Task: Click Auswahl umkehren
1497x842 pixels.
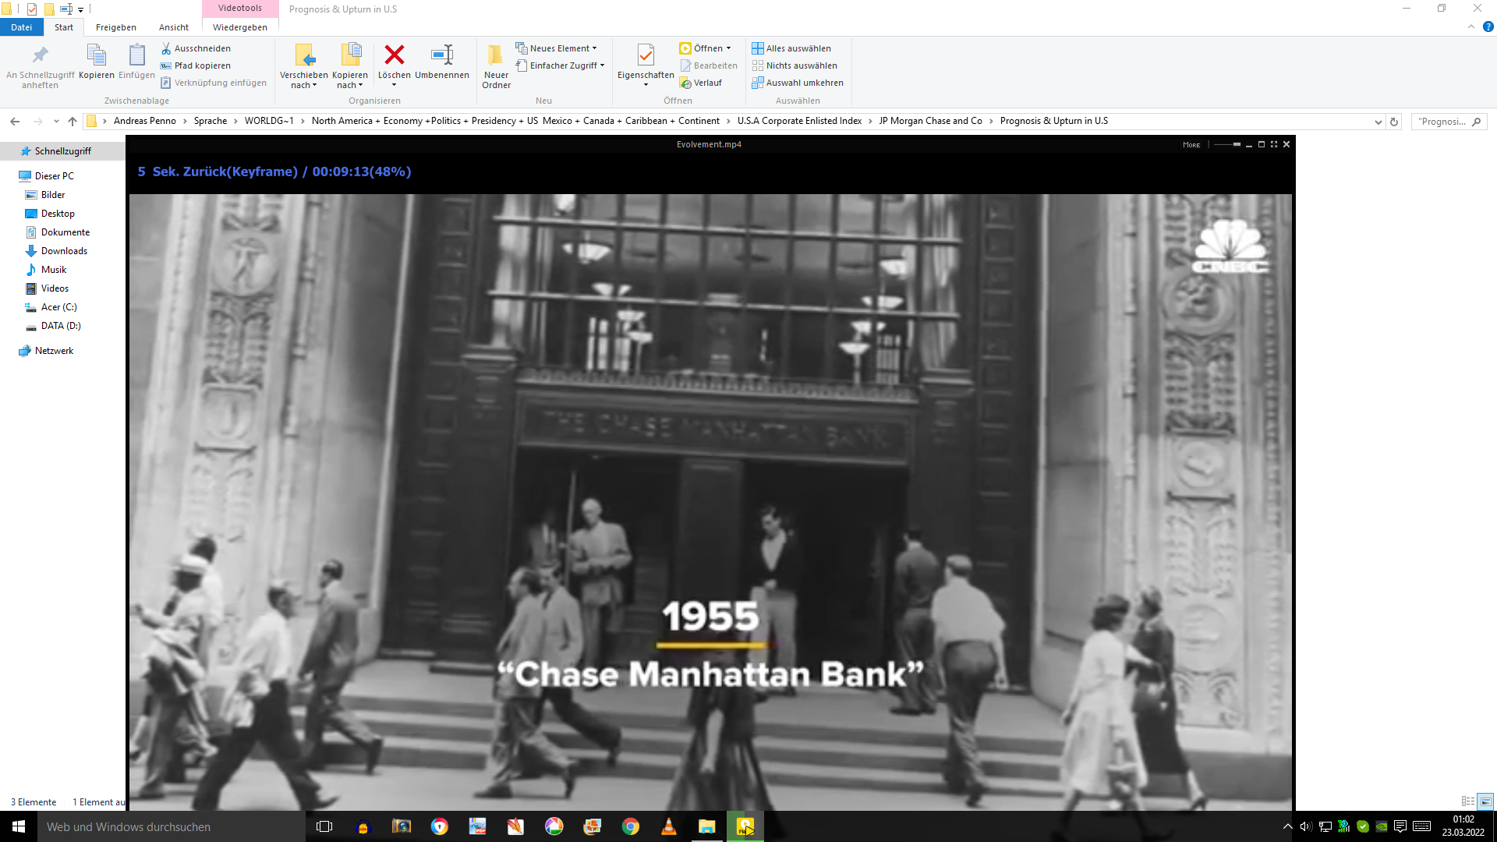Action: pos(798,83)
